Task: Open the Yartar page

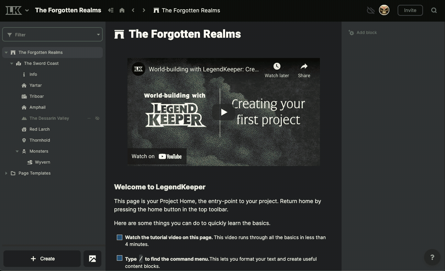Action: tap(35, 85)
